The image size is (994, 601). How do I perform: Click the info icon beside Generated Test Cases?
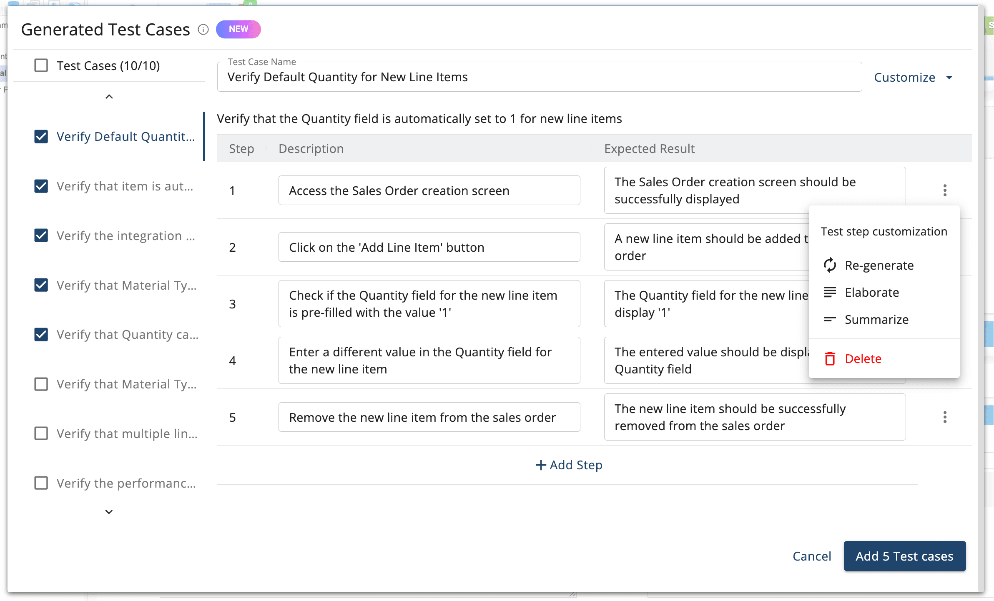[x=203, y=30]
